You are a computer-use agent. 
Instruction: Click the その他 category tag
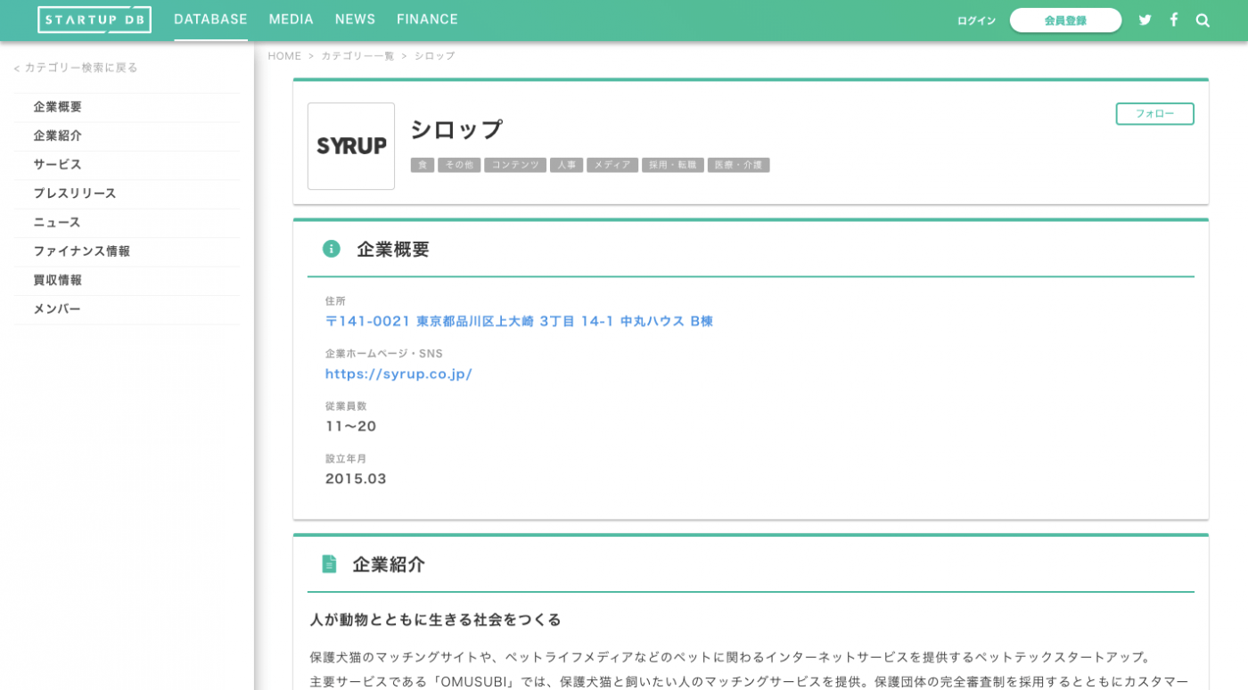point(459,165)
